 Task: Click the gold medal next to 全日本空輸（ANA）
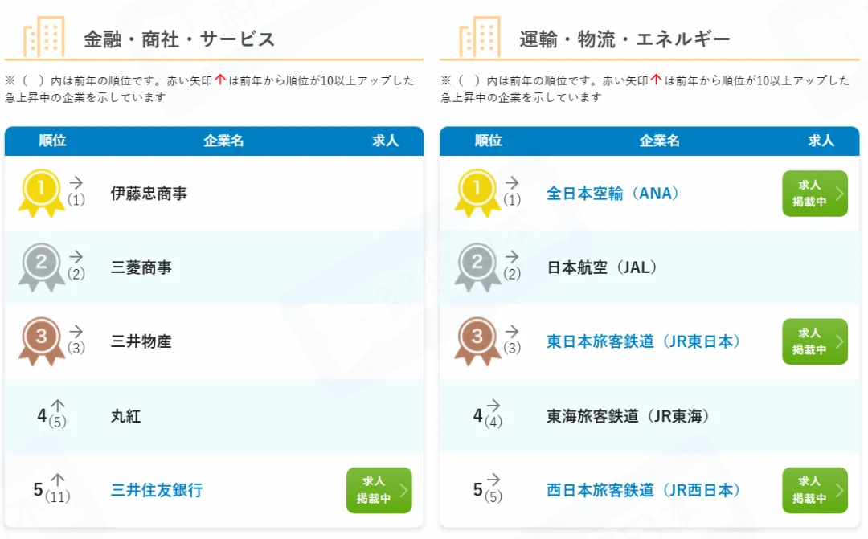[x=477, y=193]
